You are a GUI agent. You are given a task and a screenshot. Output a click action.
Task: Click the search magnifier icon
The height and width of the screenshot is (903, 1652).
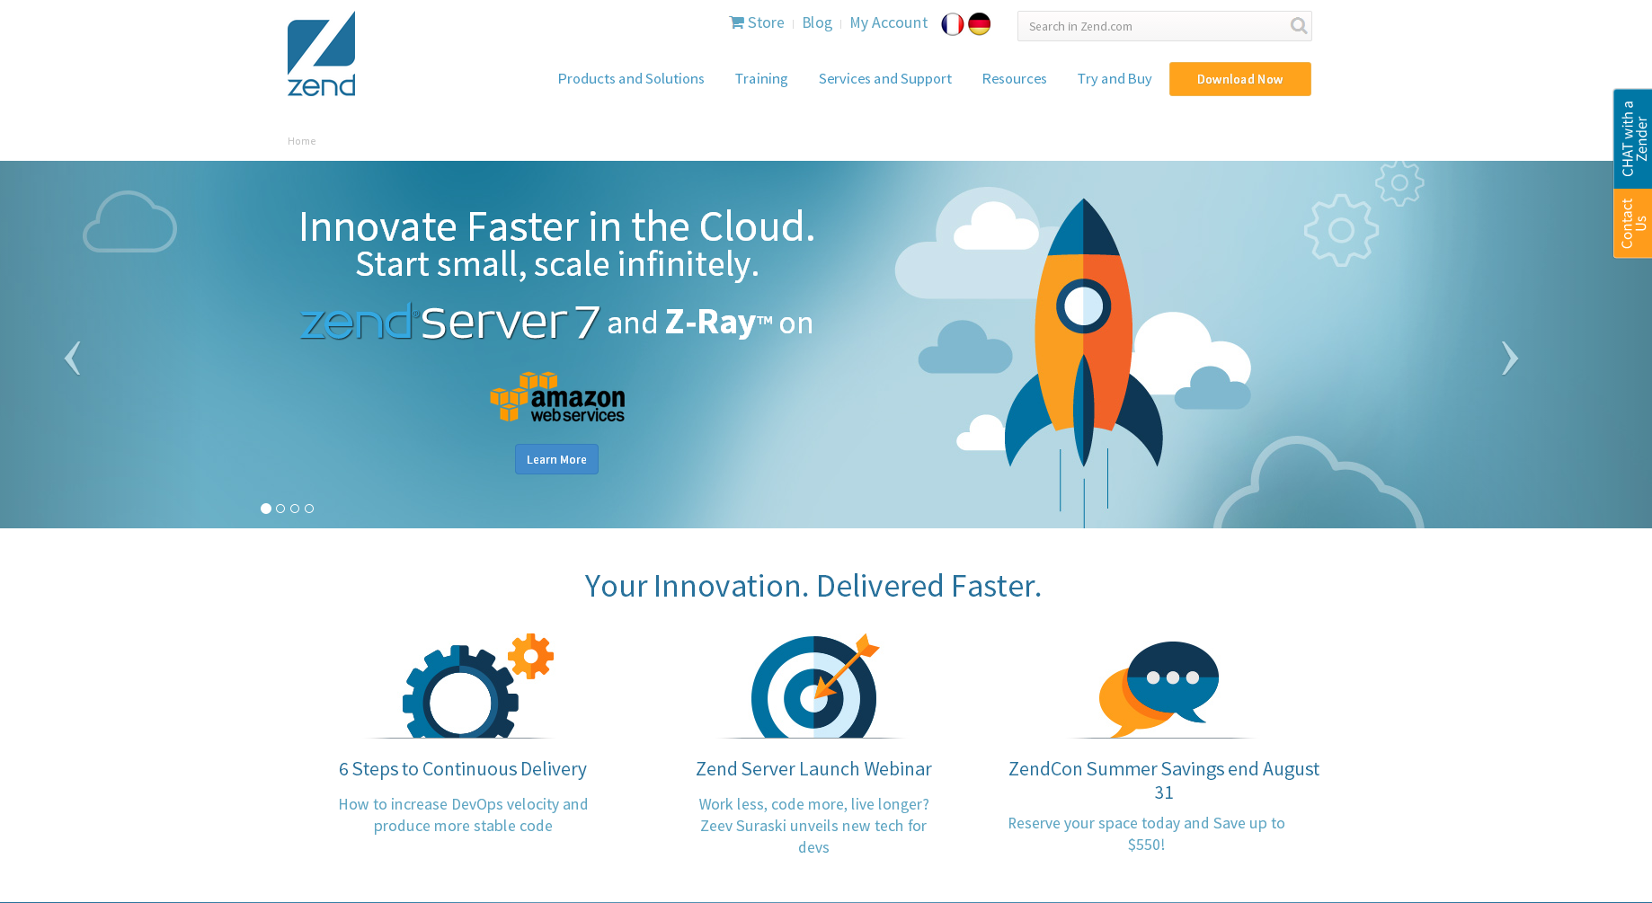pos(1298,26)
